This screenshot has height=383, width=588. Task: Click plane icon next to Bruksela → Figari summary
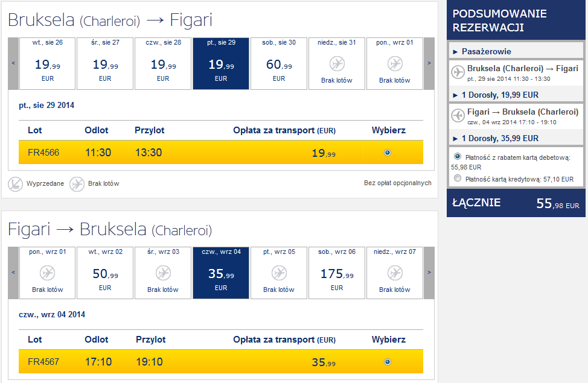[458, 72]
